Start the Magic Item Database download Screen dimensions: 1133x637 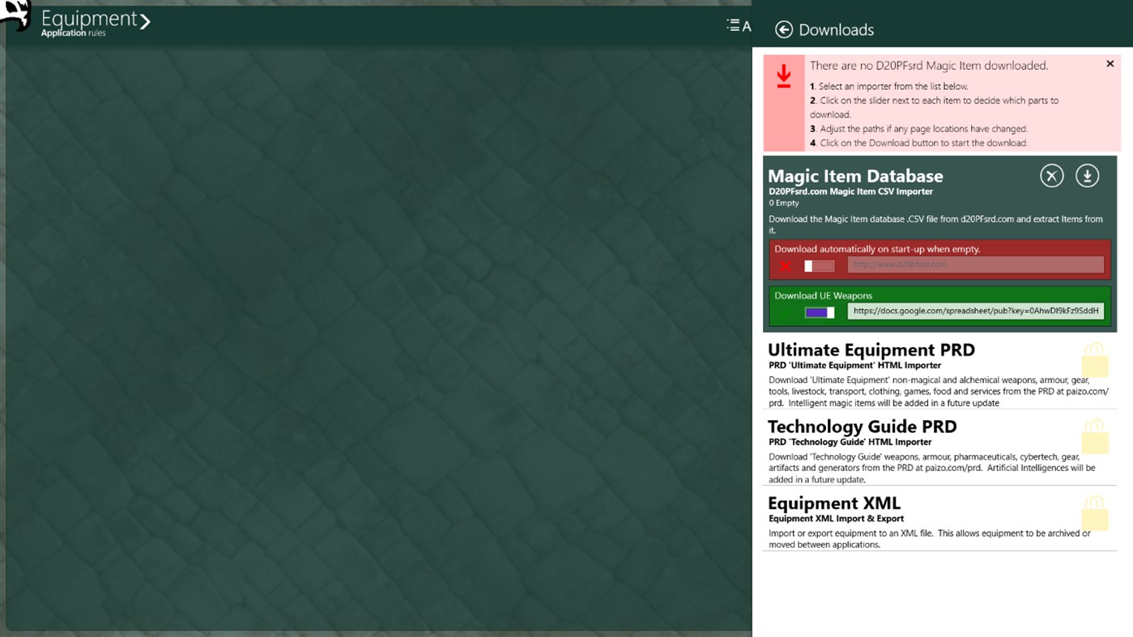click(1088, 175)
